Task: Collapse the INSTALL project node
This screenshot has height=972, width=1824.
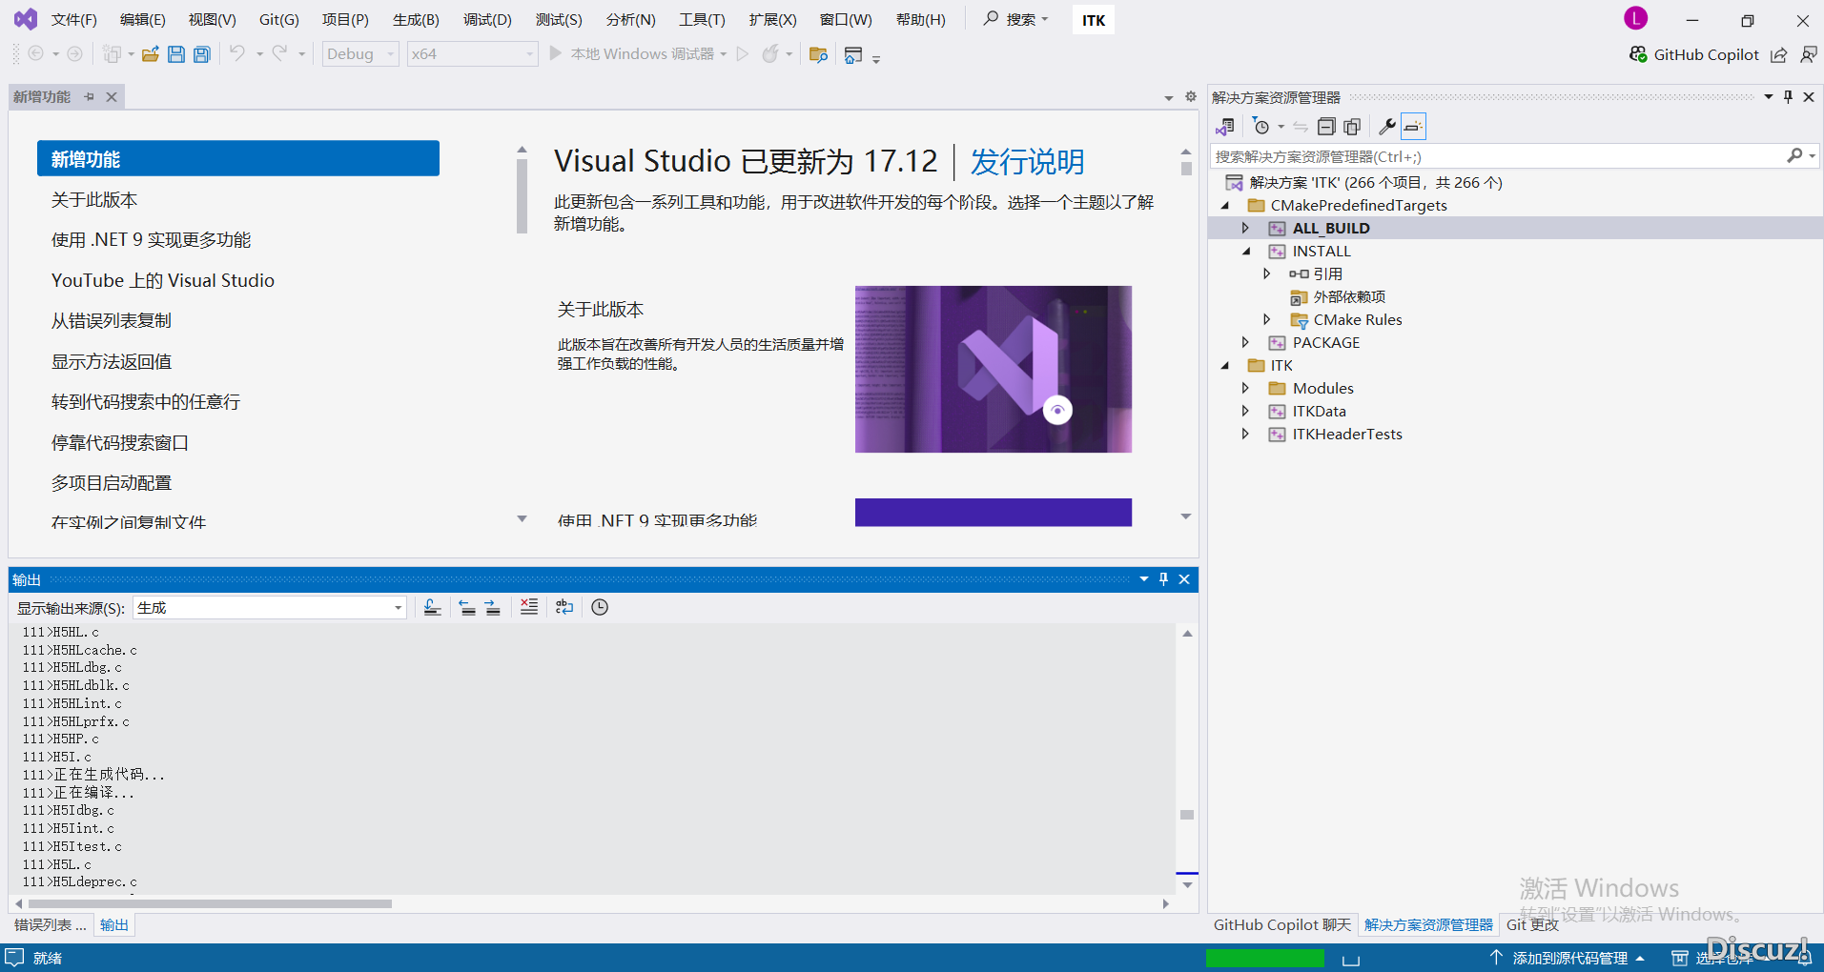Action: (x=1245, y=251)
